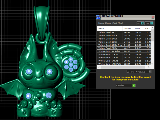This screenshot has height=120, width=160.
Task: Select the White Gold:10KW row
Action: pyautogui.click(x=124, y=58)
